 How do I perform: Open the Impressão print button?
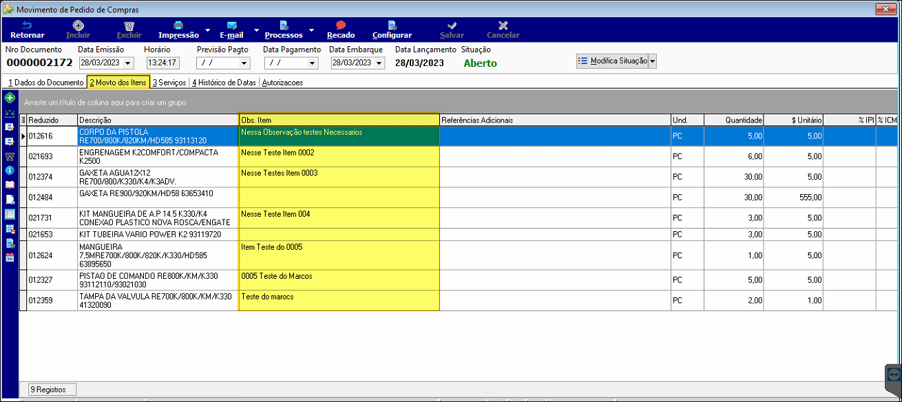(178, 30)
